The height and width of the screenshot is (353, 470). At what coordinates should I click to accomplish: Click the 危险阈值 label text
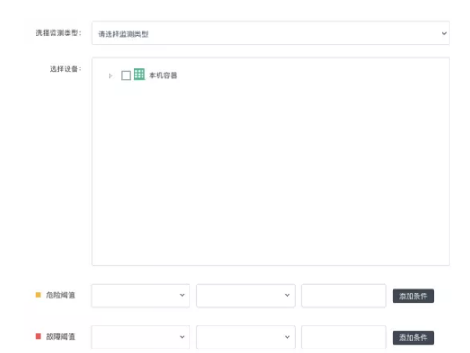[61, 295]
